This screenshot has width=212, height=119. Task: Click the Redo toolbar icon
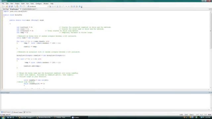(x=24, y=7)
